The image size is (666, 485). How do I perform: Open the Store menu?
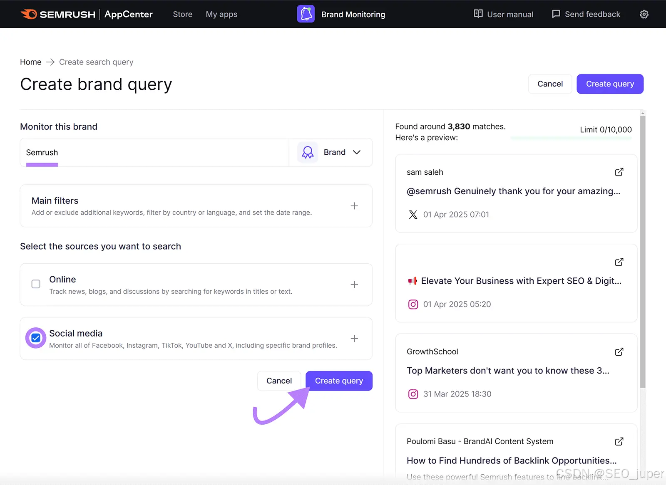pos(183,14)
